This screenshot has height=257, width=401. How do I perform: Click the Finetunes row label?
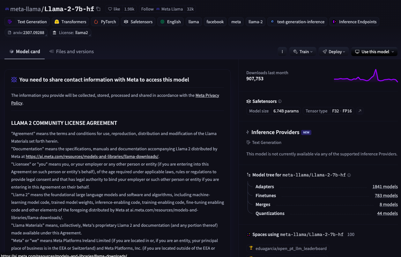click(266, 196)
